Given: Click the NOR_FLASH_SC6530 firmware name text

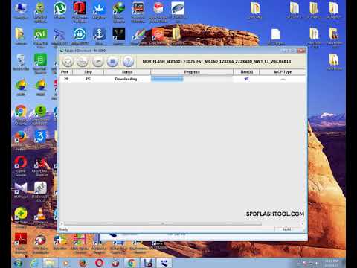Looking at the screenshot, I should click(216, 61).
